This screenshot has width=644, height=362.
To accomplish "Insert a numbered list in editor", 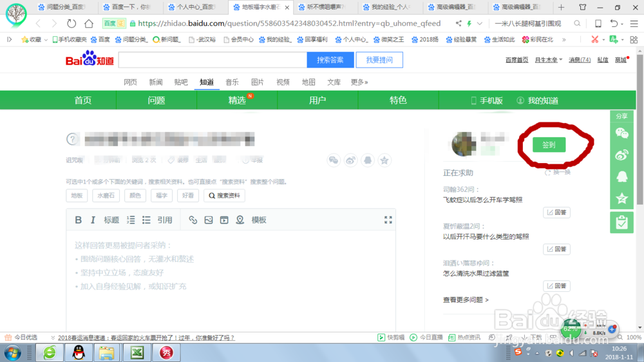I will [131, 220].
